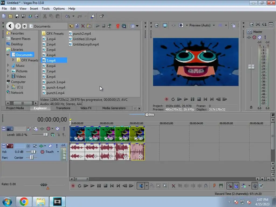The width and height of the screenshot is (276, 207).
Task: Mute audio track 2
Action: pyautogui.click(x=50, y=146)
